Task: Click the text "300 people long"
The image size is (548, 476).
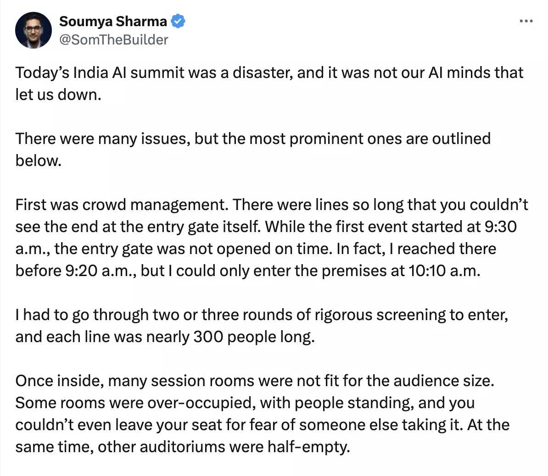Action: coord(254,337)
